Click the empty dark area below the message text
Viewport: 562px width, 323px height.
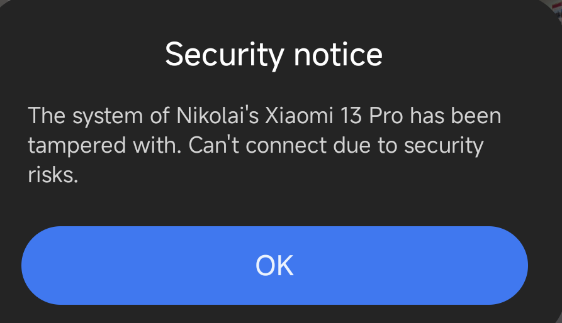(274, 205)
